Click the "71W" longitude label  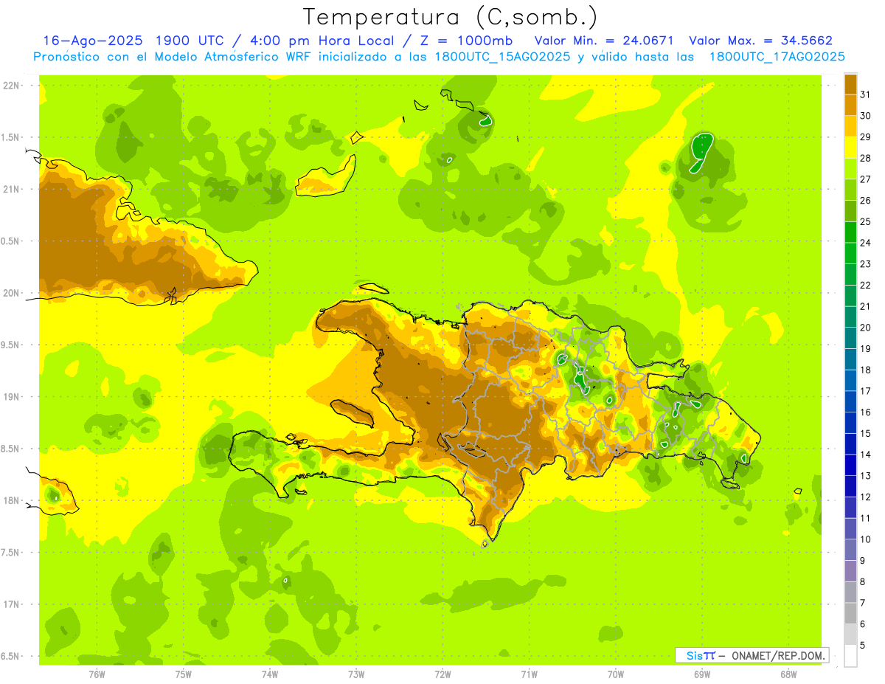[529, 674]
